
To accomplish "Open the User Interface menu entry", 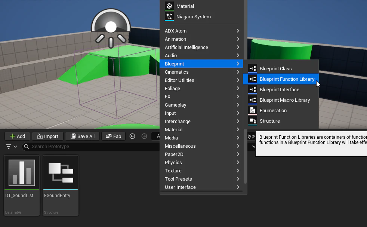I will [x=202, y=187].
